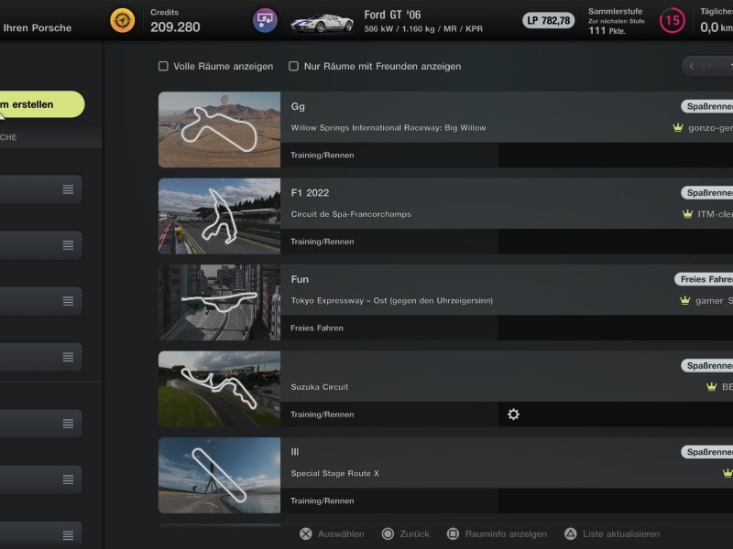Image resolution: width=733 pixels, height=549 pixels.
Task: Open the gear settings icon in Suzuka row
Action: click(x=513, y=414)
